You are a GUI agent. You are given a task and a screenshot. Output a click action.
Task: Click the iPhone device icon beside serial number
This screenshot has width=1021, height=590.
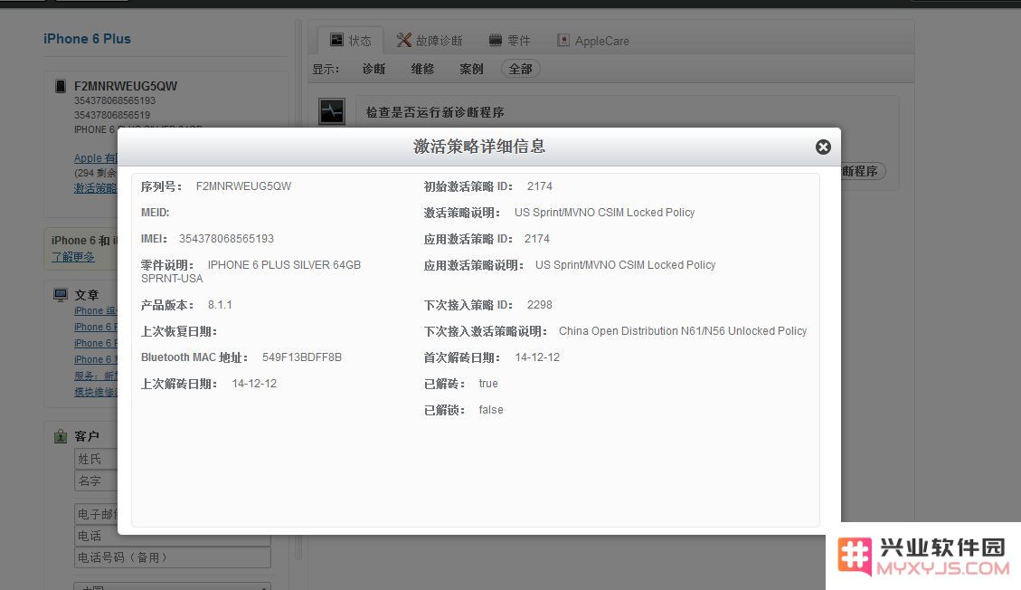click(61, 86)
